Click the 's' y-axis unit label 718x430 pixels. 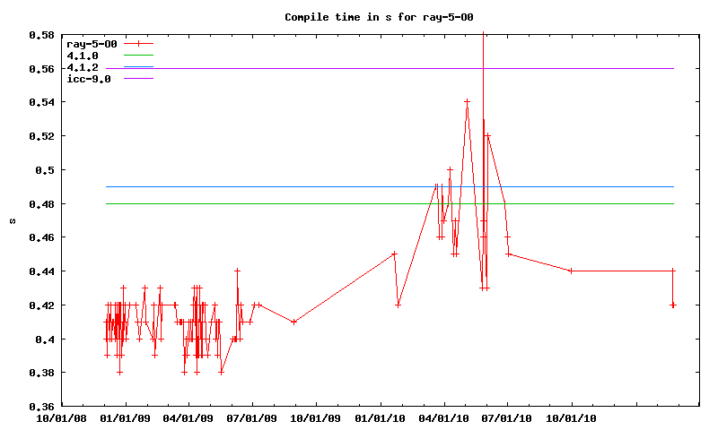point(11,220)
